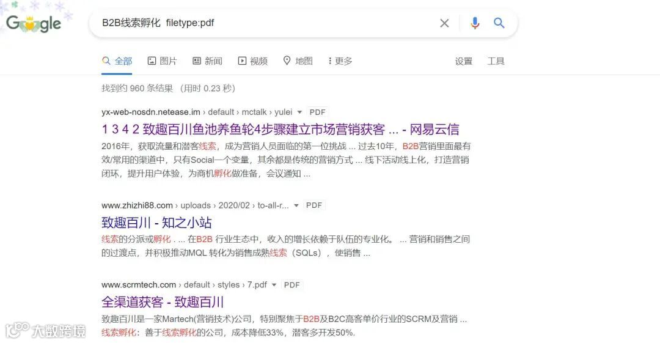Open the 更多 menu

pos(340,61)
